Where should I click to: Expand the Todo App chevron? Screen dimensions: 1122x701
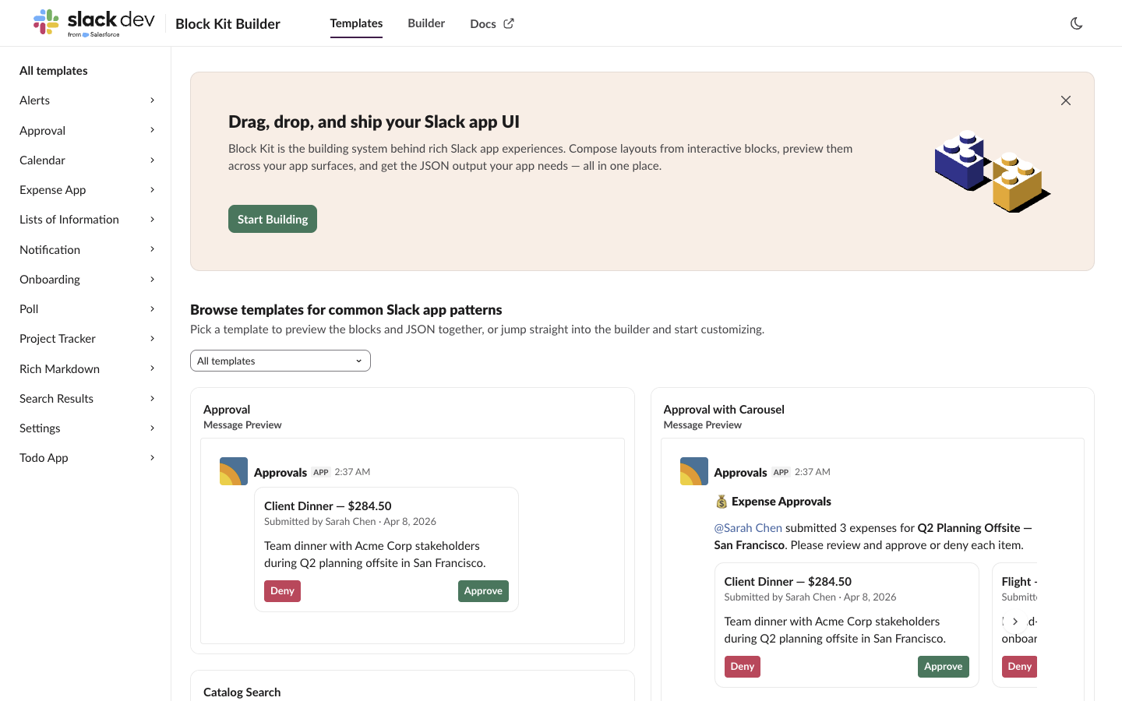[x=153, y=458]
